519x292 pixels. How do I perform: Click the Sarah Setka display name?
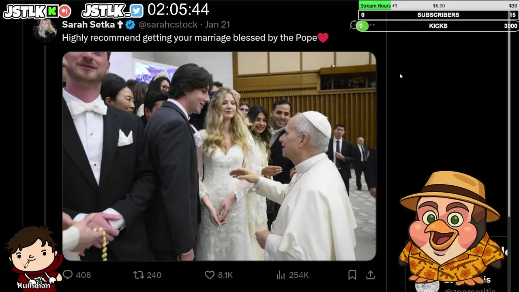88,25
